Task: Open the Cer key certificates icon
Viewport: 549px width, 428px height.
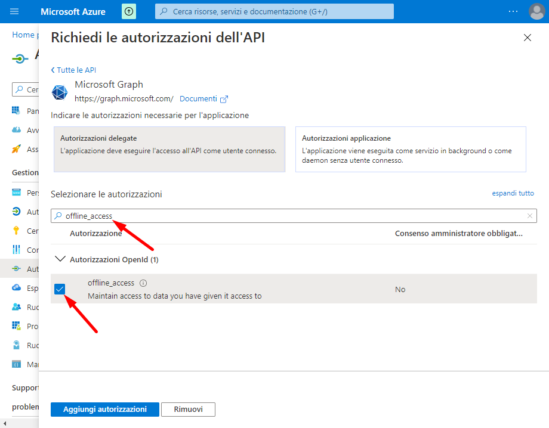Action: point(16,231)
